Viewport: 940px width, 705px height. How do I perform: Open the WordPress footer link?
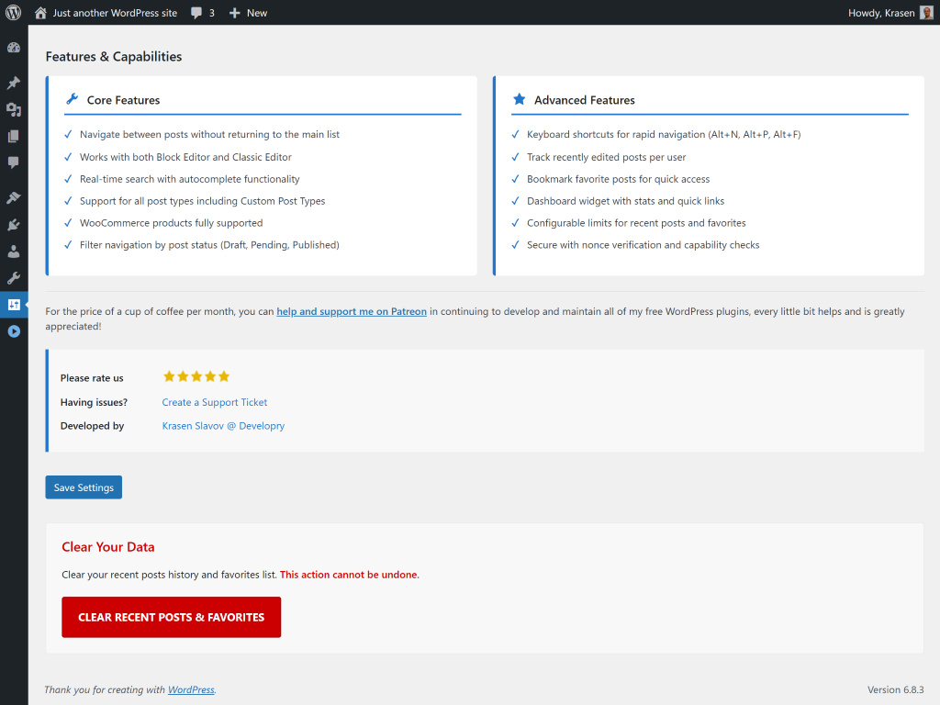(x=191, y=689)
